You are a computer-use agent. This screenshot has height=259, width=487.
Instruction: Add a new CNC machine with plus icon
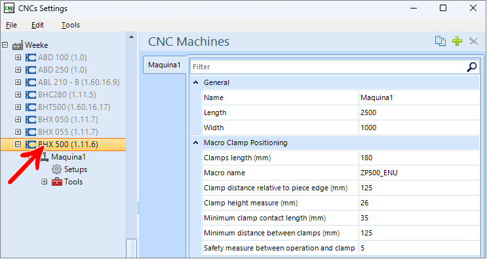[457, 41]
